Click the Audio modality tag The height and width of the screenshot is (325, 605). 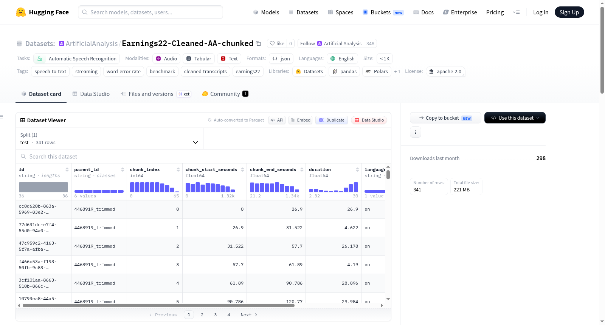166,59
